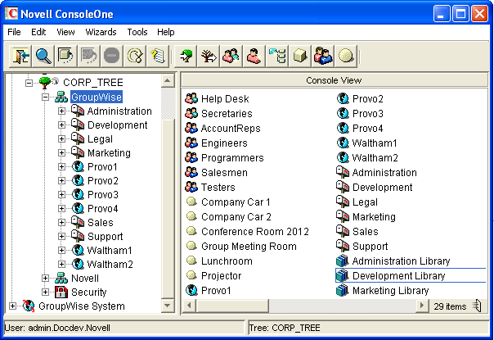This screenshot has width=494, height=340.
Task: Click the Security lock icon in tree
Action: tap(61, 292)
